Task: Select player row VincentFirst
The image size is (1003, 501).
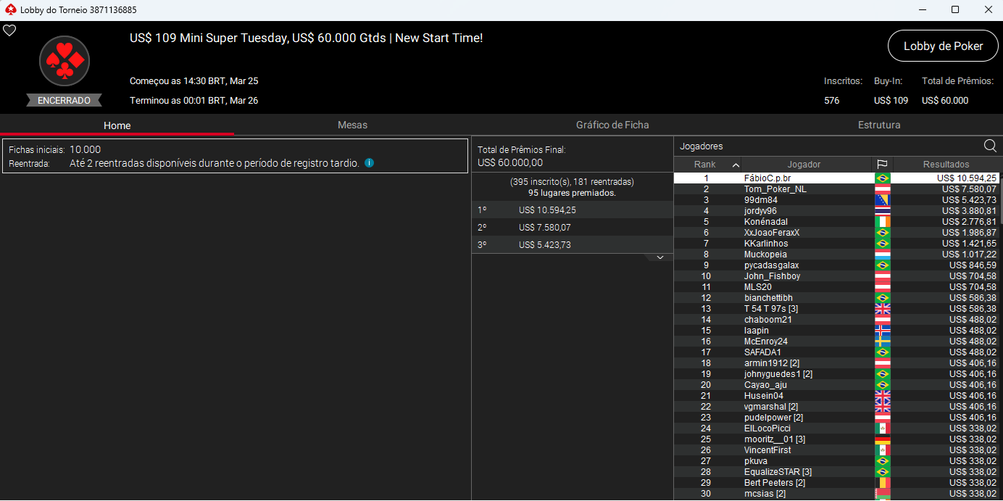Action: coord(836,450)
